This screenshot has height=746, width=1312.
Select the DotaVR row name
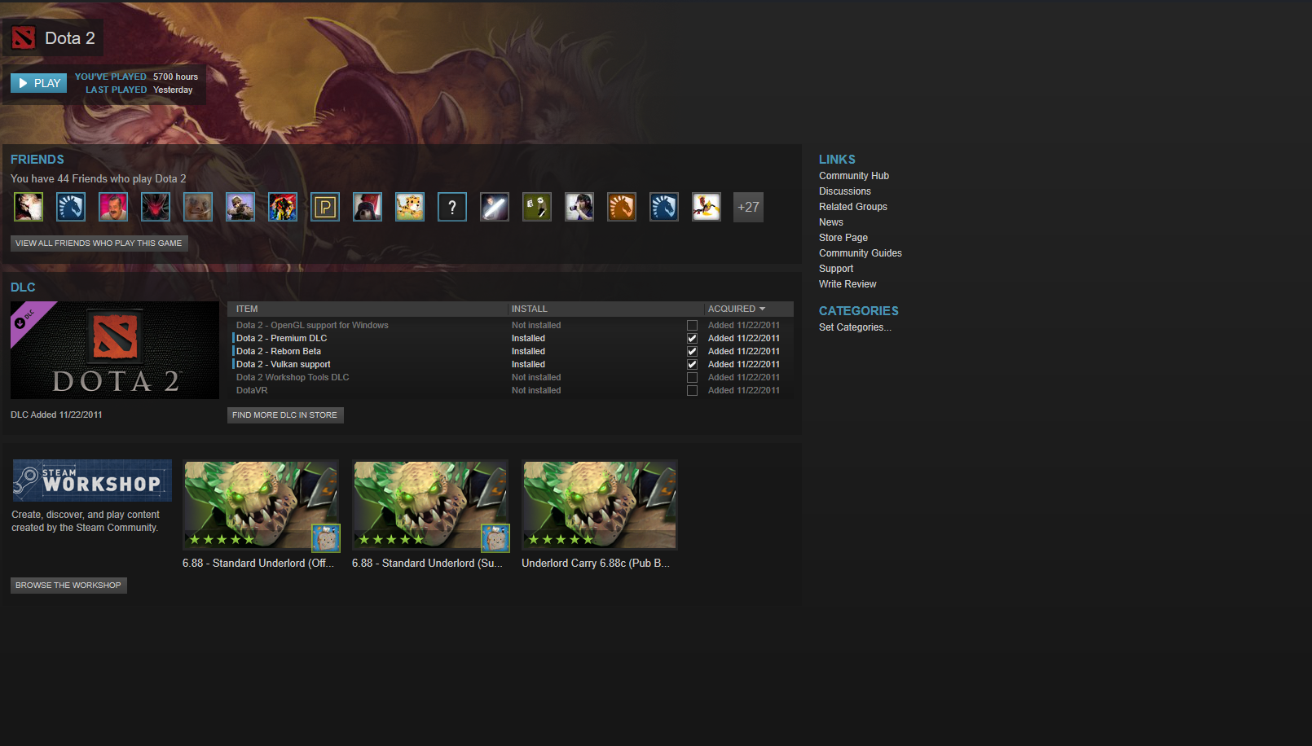[252, 391]
